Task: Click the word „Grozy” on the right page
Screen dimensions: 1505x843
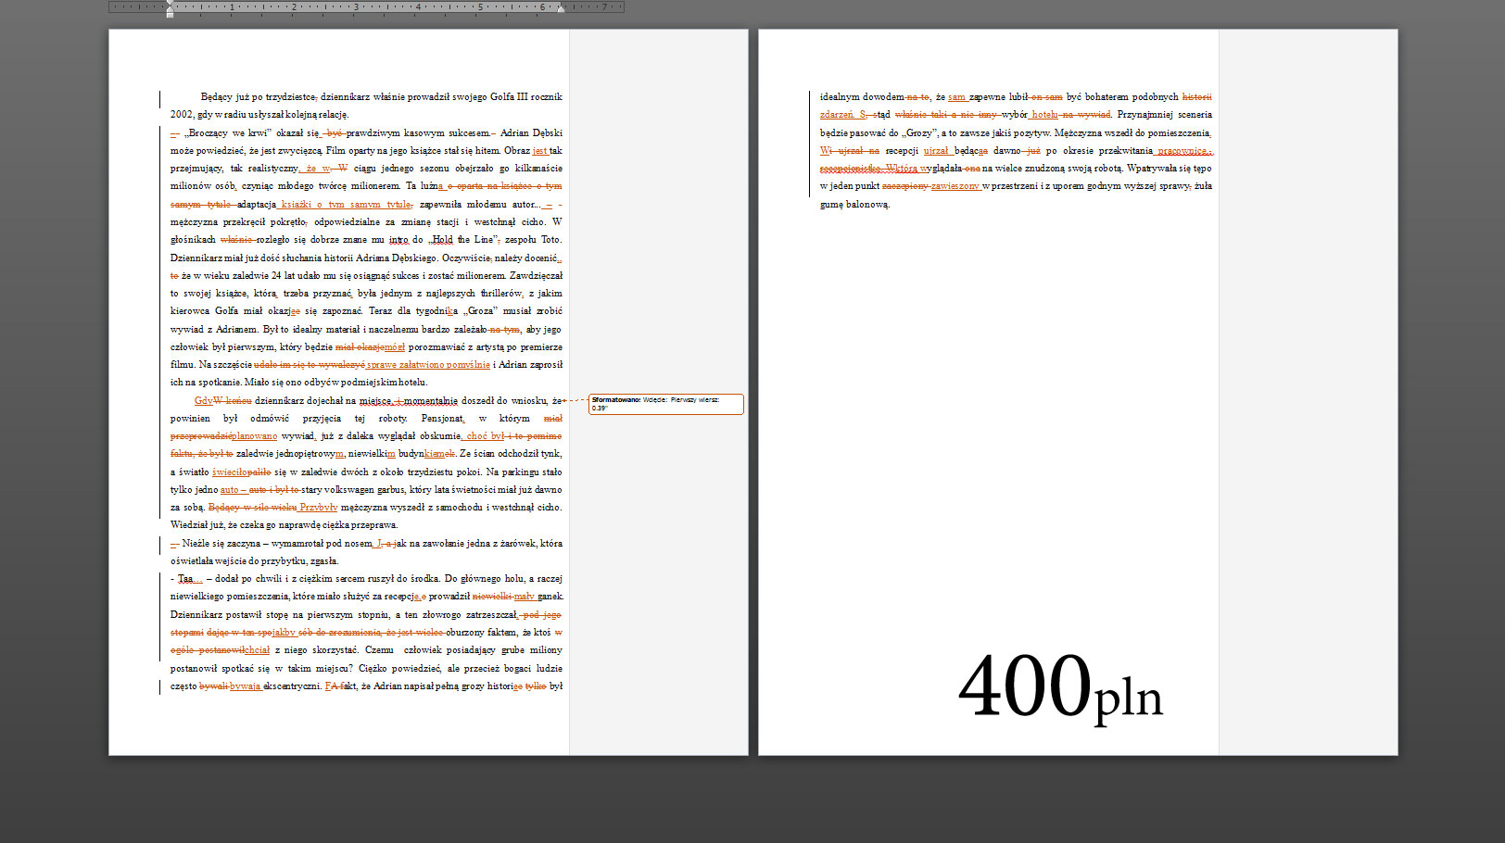Action: (x=918, y=133)
